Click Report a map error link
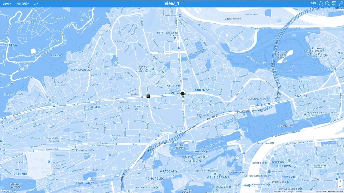The image size is (344, 193). [x=335, y=191]
